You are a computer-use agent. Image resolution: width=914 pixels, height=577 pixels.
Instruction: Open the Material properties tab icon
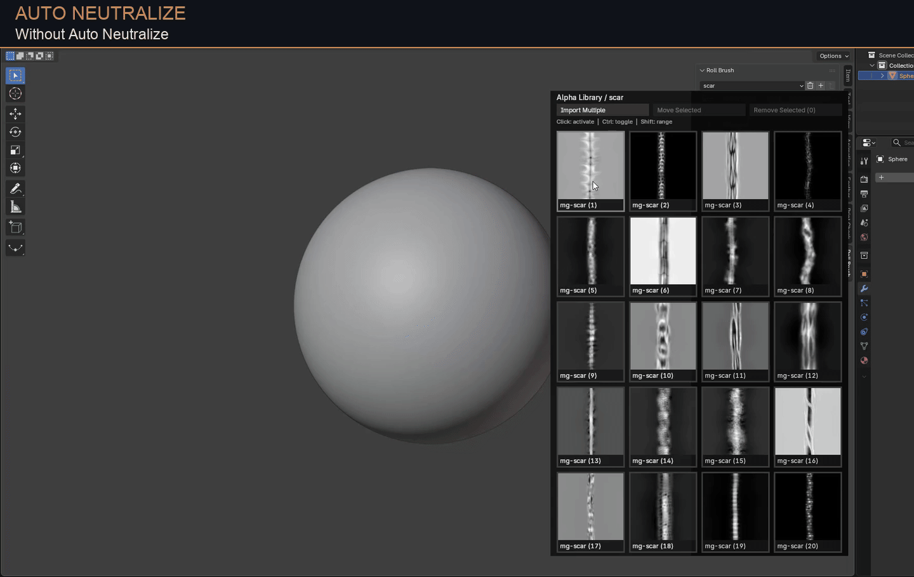click(x=864, y=361)
